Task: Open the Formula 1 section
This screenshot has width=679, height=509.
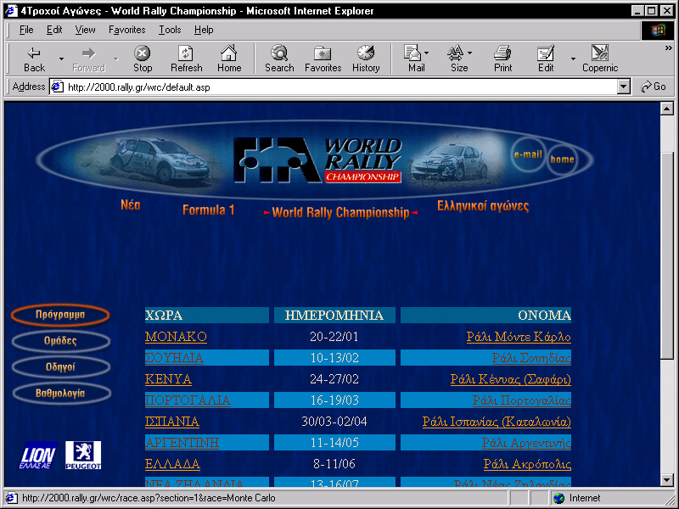Action: point(208,210)
